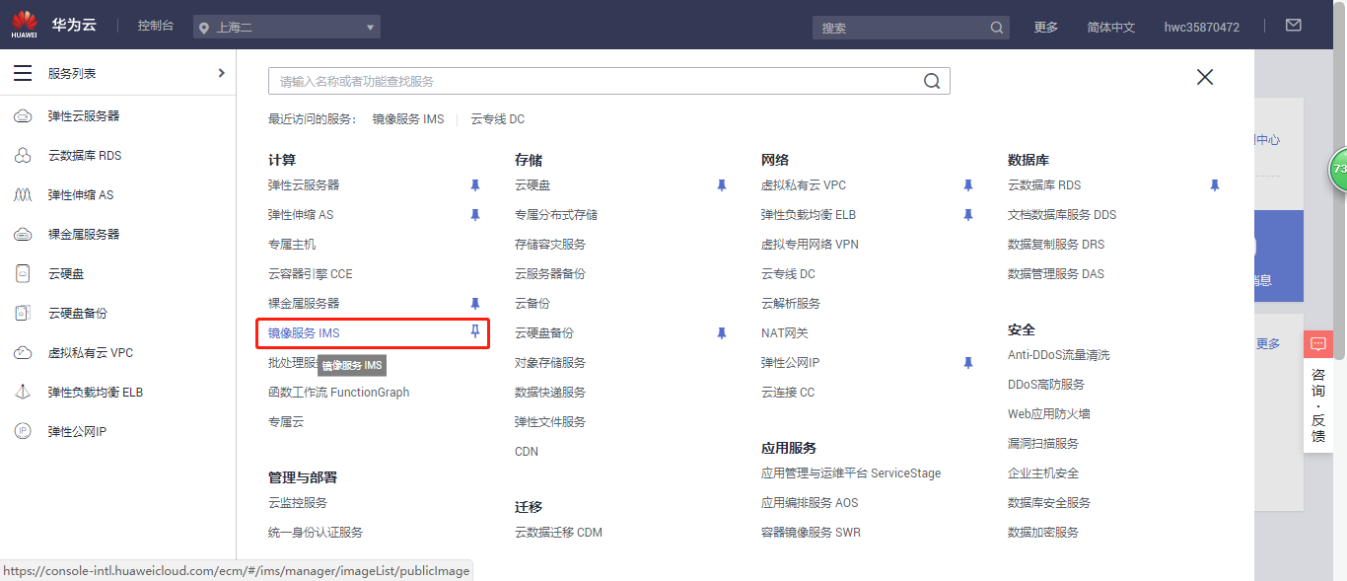Open 漏洞扫描服务
This screenshot has height=581, width=1347.
(x=1043, y=444)
